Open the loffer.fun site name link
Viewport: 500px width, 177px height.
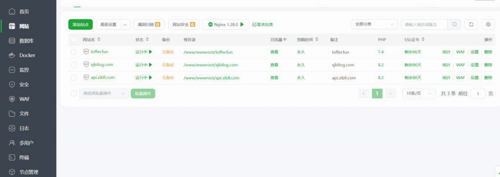click(100, 52)
